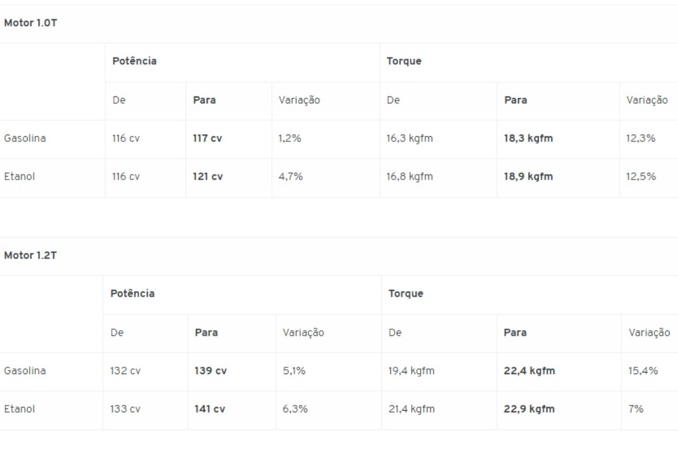Screen dimensions: 678x452
Task: Click the 117 cv cell
Action: pos(208,138)
